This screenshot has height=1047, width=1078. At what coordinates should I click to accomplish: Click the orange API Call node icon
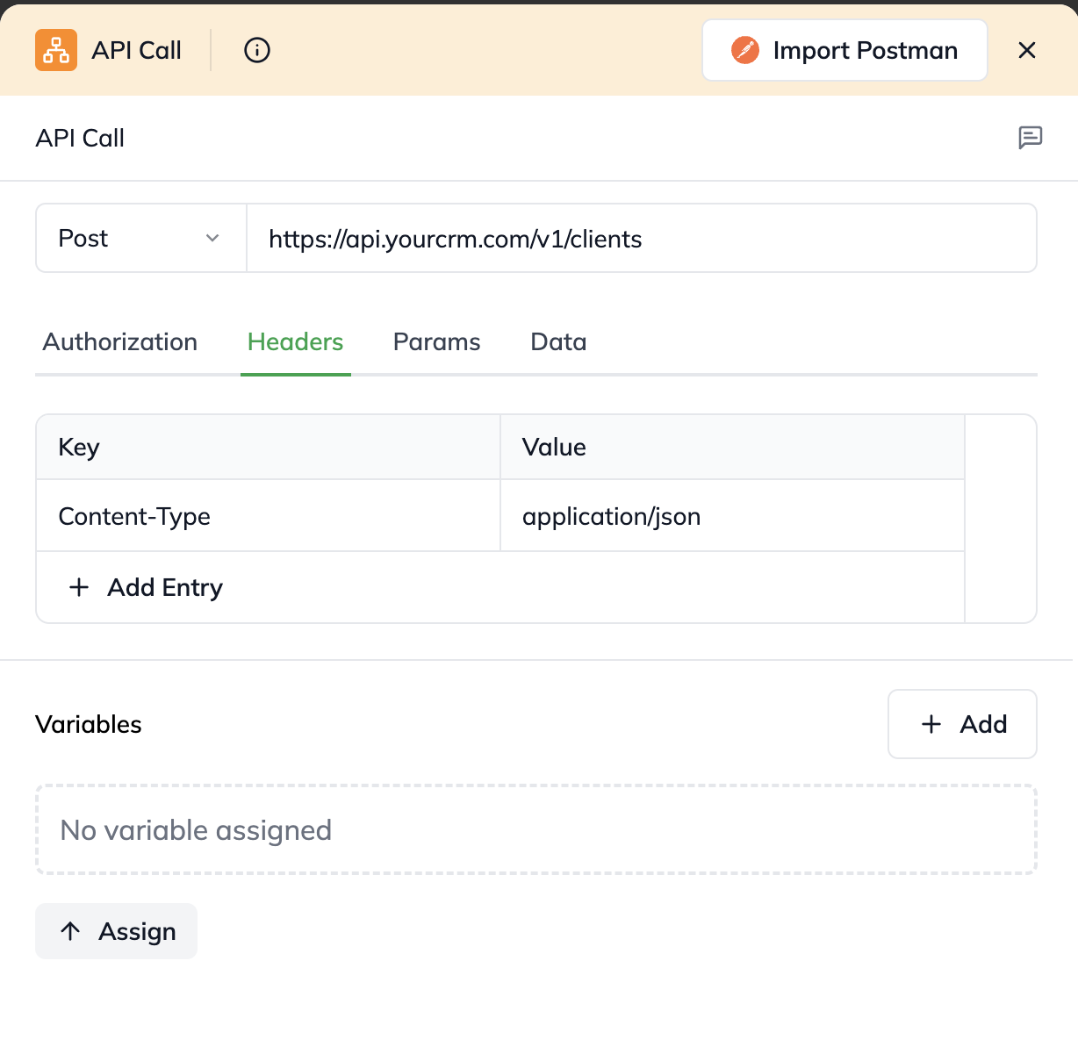coord(56,50)
